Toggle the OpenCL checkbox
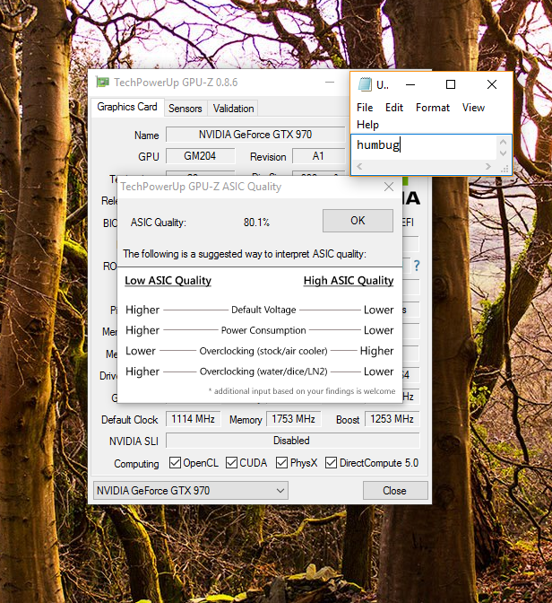 pyautogui.click(x=176, y=463)
